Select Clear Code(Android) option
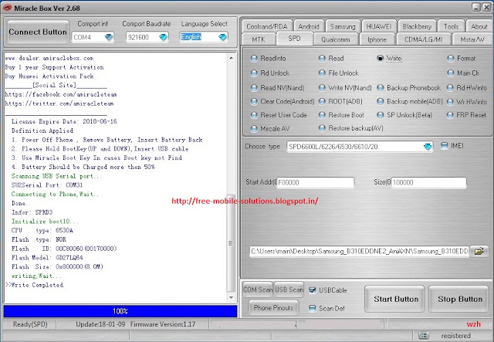The width and height of the screenshot is (494, 342). (x=254, y=101)
